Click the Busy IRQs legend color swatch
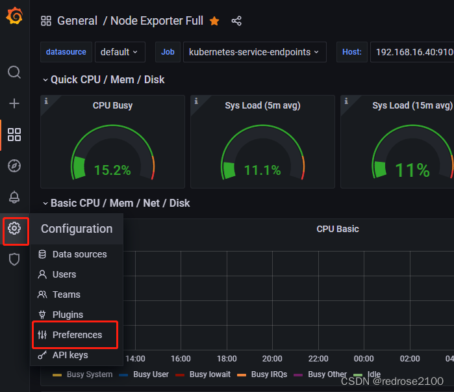This screenshot has width=454, height=392. (242, 374)
